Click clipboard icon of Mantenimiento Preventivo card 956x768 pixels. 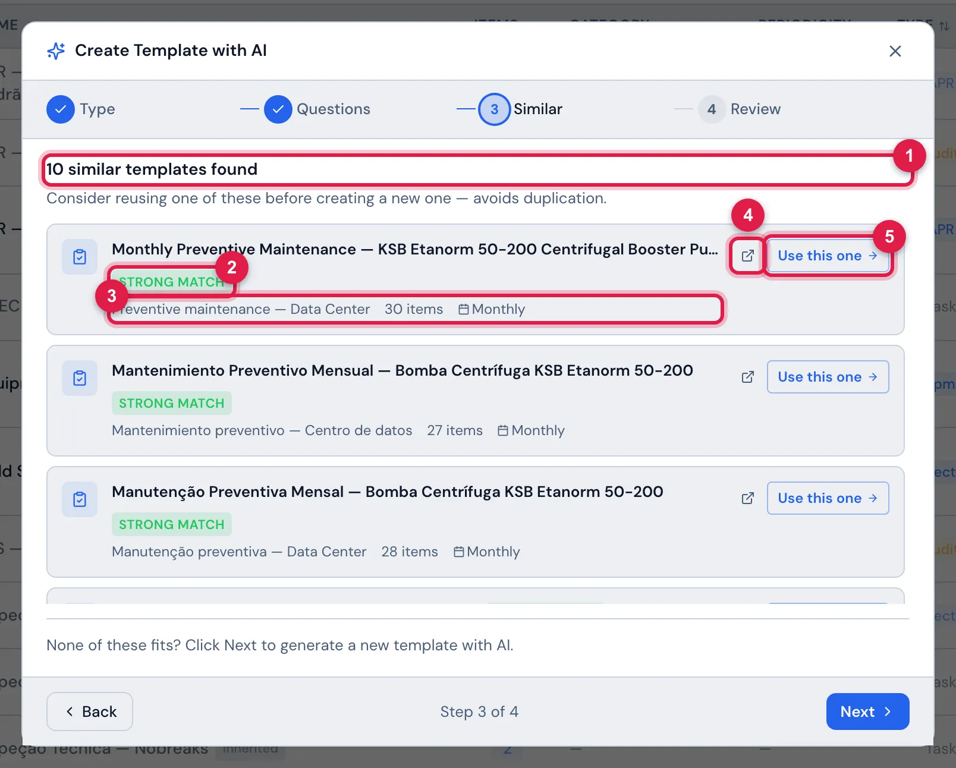click(x=80, y=378)
